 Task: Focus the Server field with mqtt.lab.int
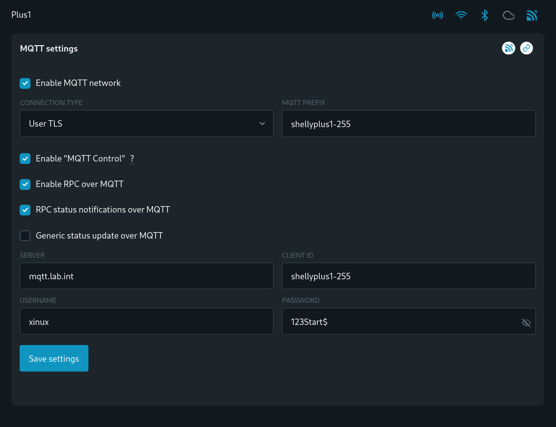click(146, 276)
